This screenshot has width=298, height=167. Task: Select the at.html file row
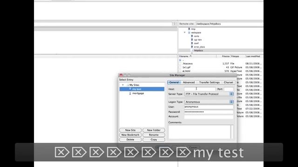coord(221,71)
